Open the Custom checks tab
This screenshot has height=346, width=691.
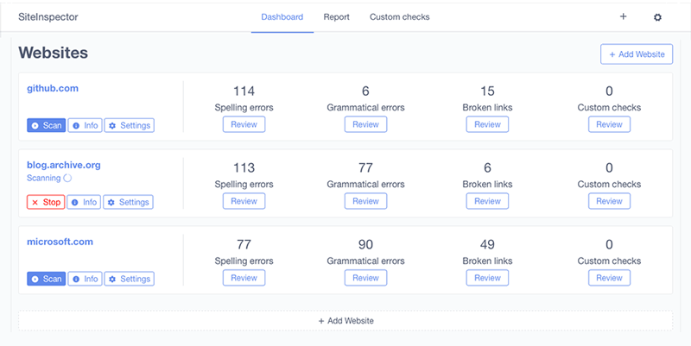[x=399, y=17]
